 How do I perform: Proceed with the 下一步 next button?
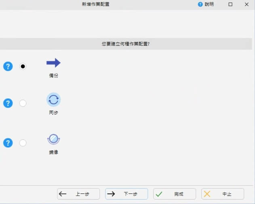[x=126, y=194]
